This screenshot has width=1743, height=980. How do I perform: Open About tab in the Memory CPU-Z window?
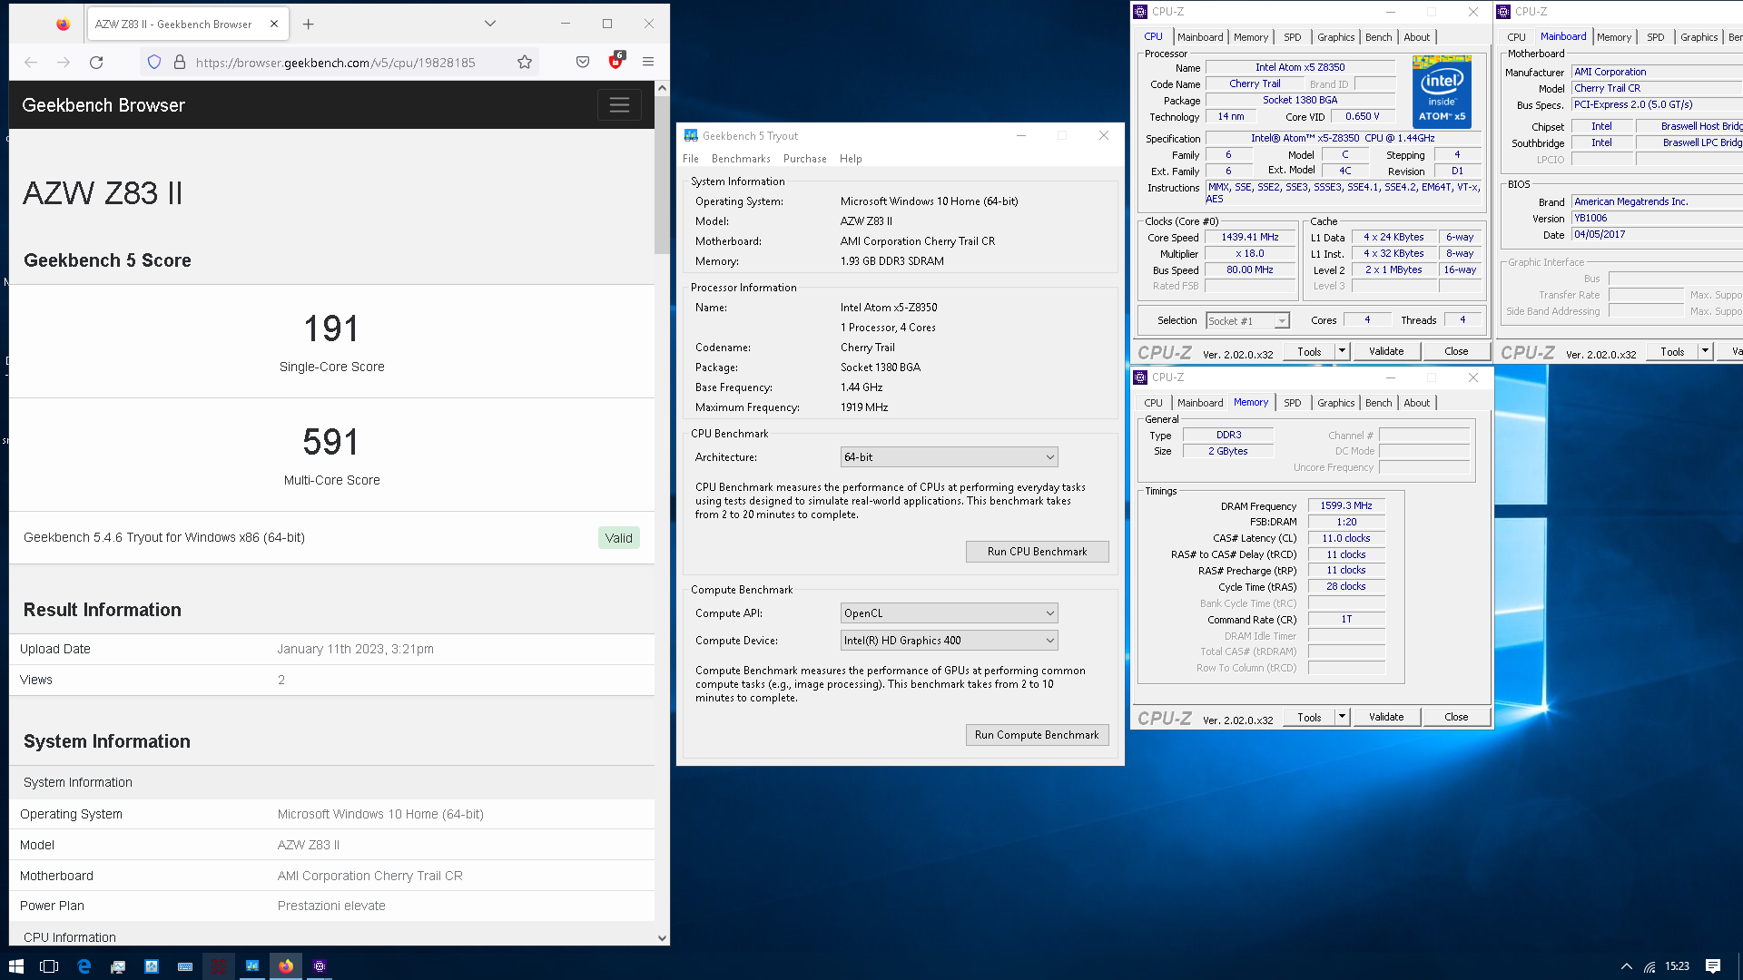click(x=1416, y=403)
